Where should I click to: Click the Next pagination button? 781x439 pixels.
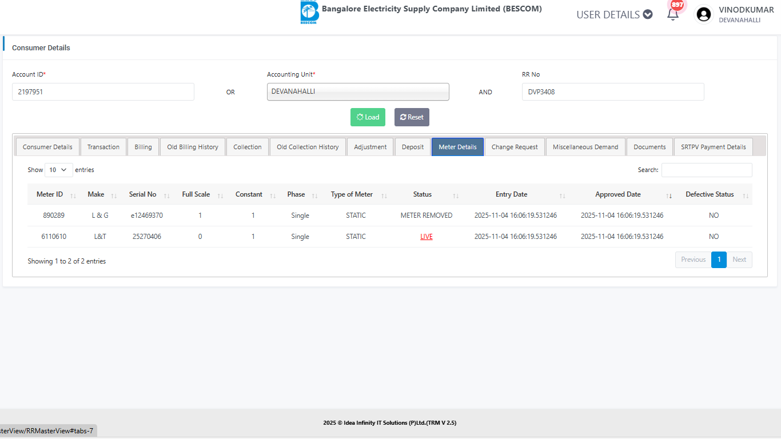tap(739, 260)
